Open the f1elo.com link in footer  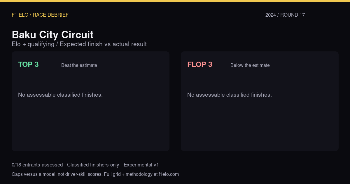[169, 174]
